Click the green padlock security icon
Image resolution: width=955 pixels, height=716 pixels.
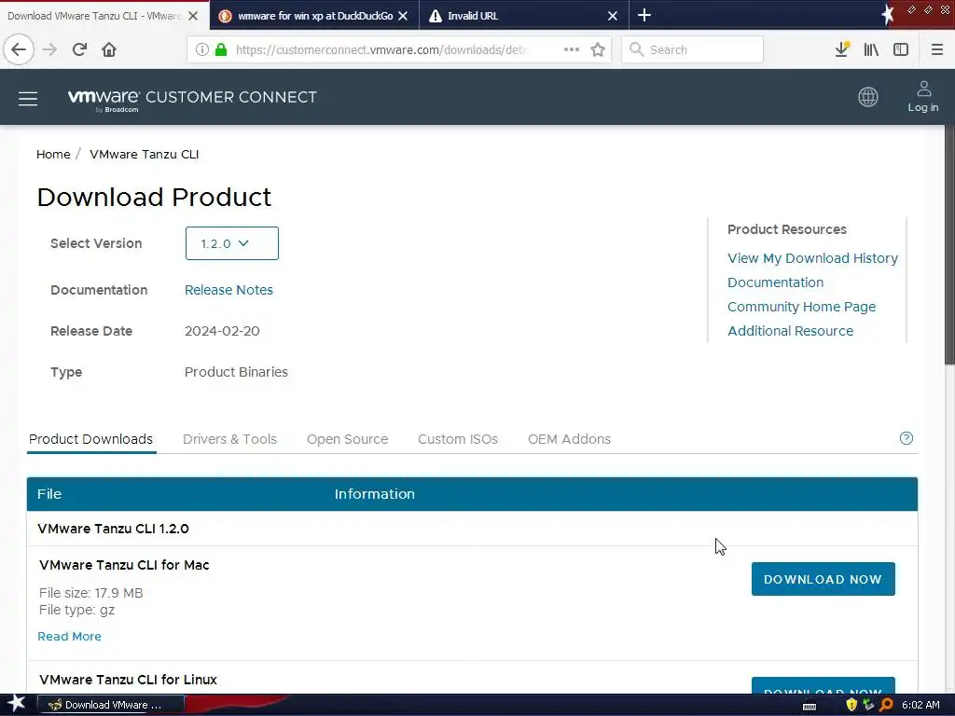click(221, 49)
